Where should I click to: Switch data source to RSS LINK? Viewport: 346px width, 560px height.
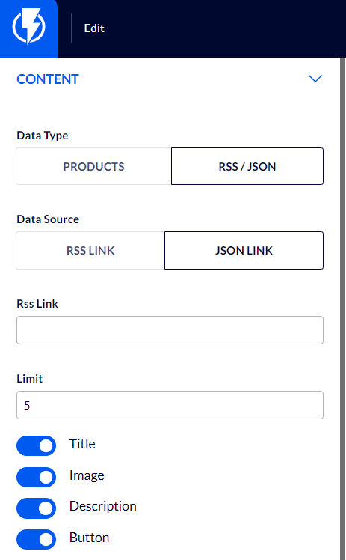pos(90,250)
